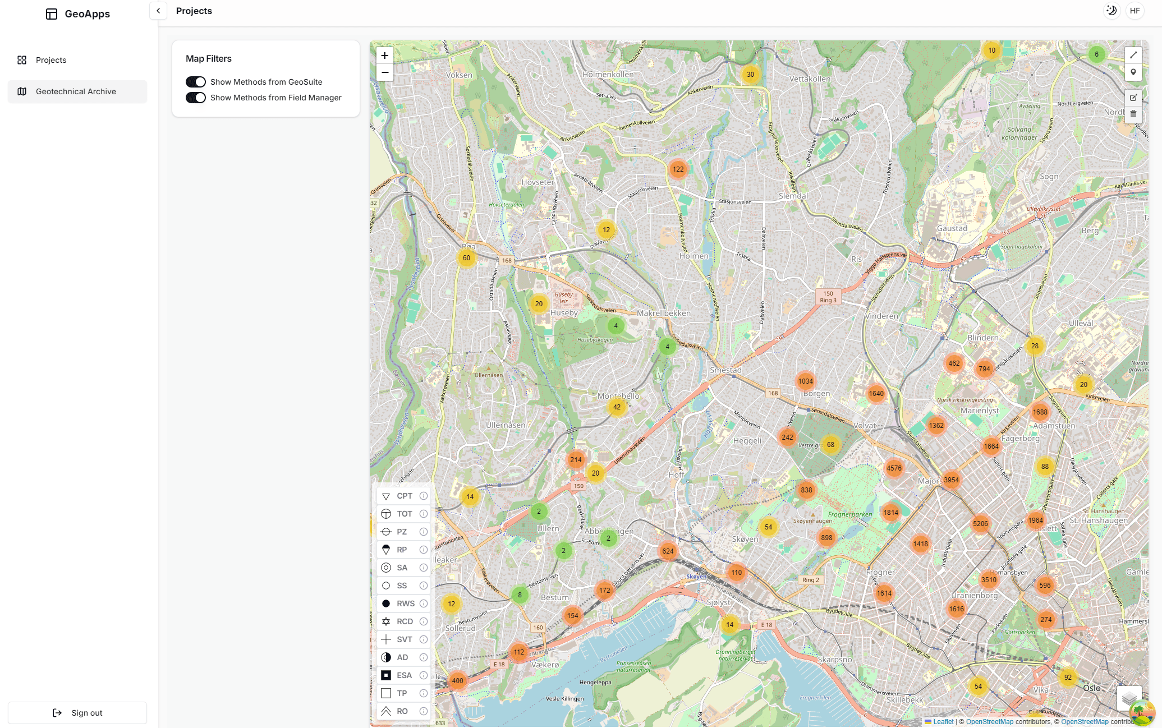Toggle dark mode using the moon icon
The width and height of the screenshot is (1162, 728).
1112,10
